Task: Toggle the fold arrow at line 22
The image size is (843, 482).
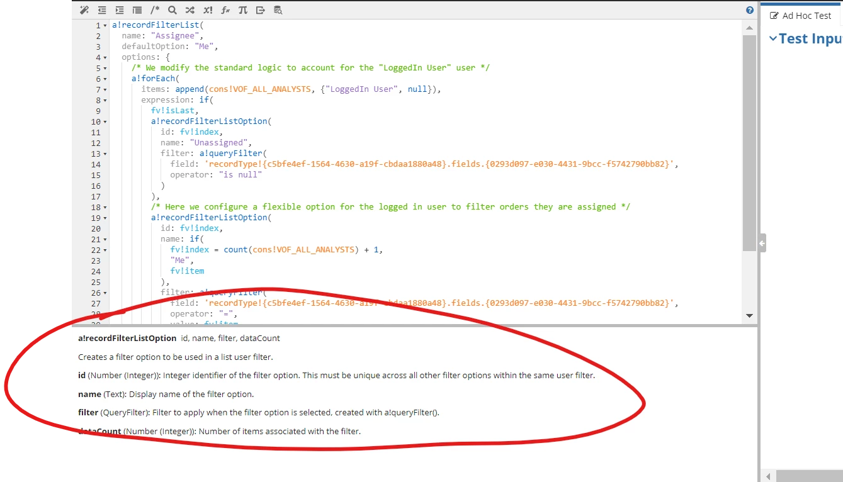Action: click(105, 250)
